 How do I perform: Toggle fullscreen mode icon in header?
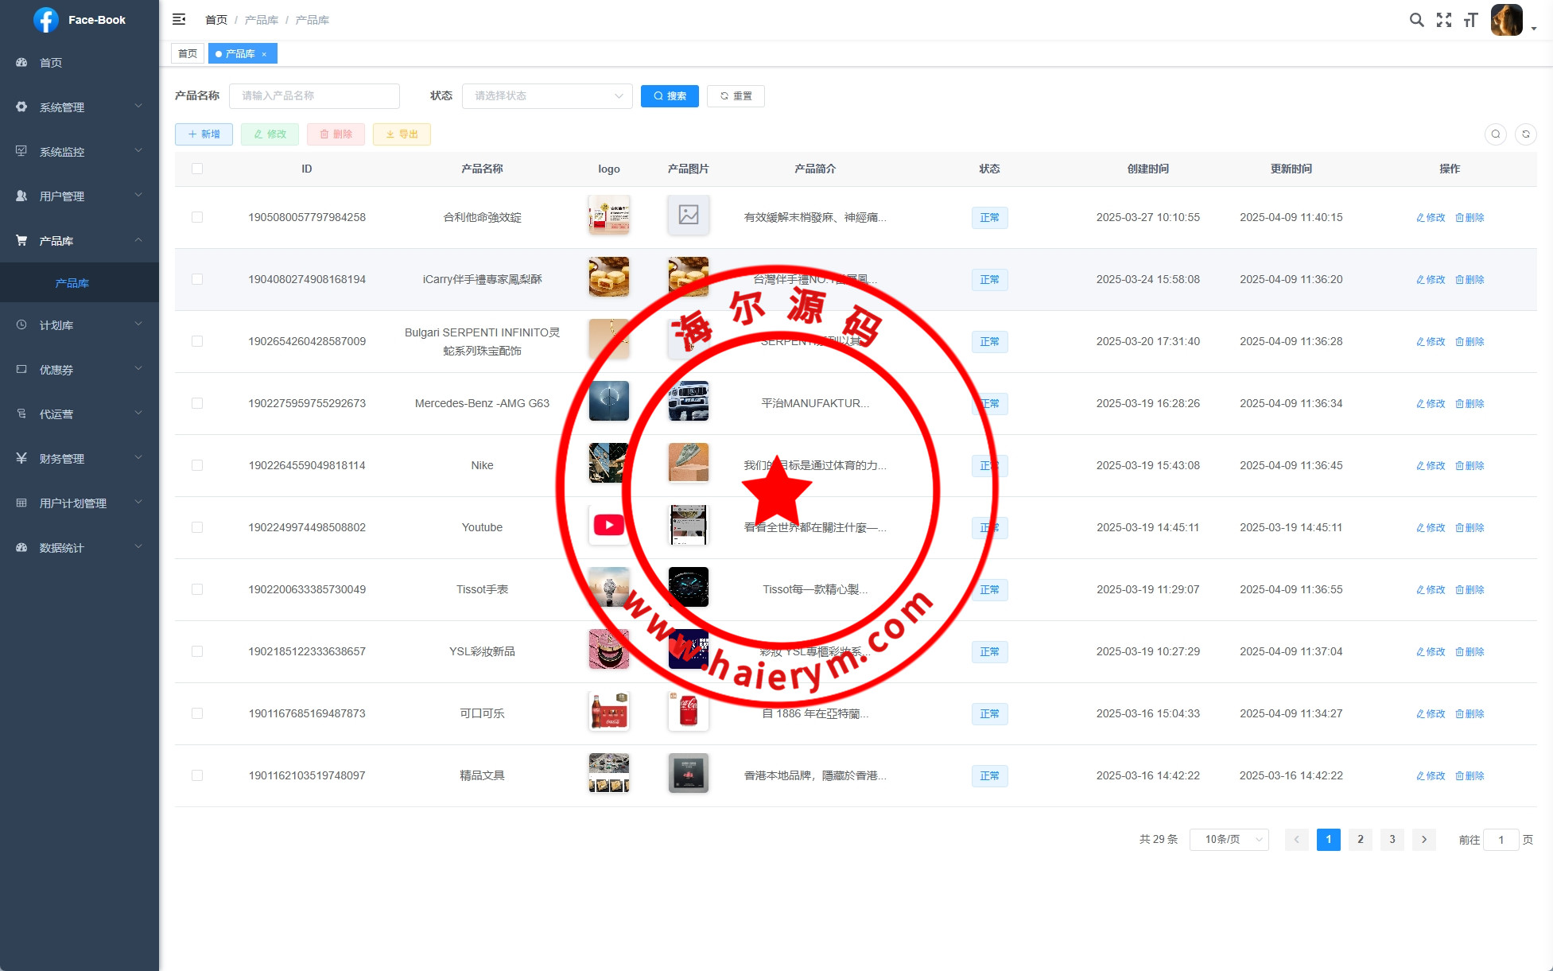(x=1443, y=20)
